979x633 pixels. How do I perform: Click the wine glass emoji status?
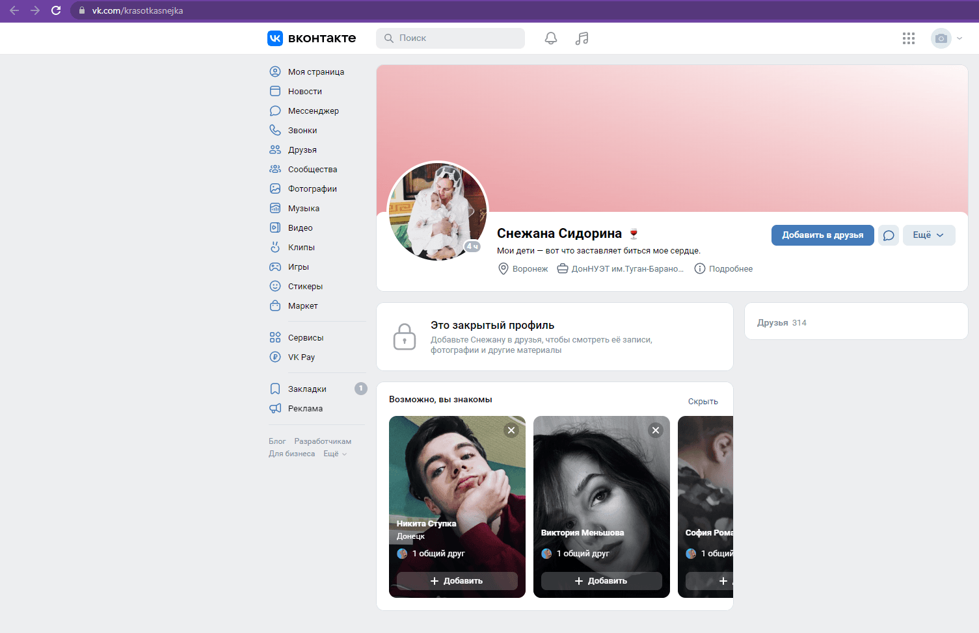tap(634, 234)
